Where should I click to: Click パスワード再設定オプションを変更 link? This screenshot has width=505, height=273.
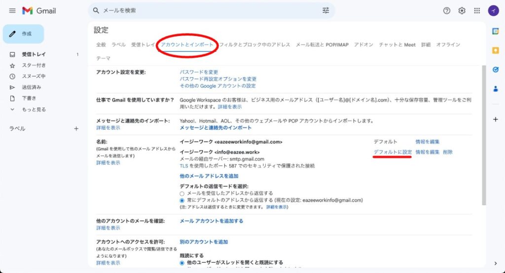click(218, 79)
